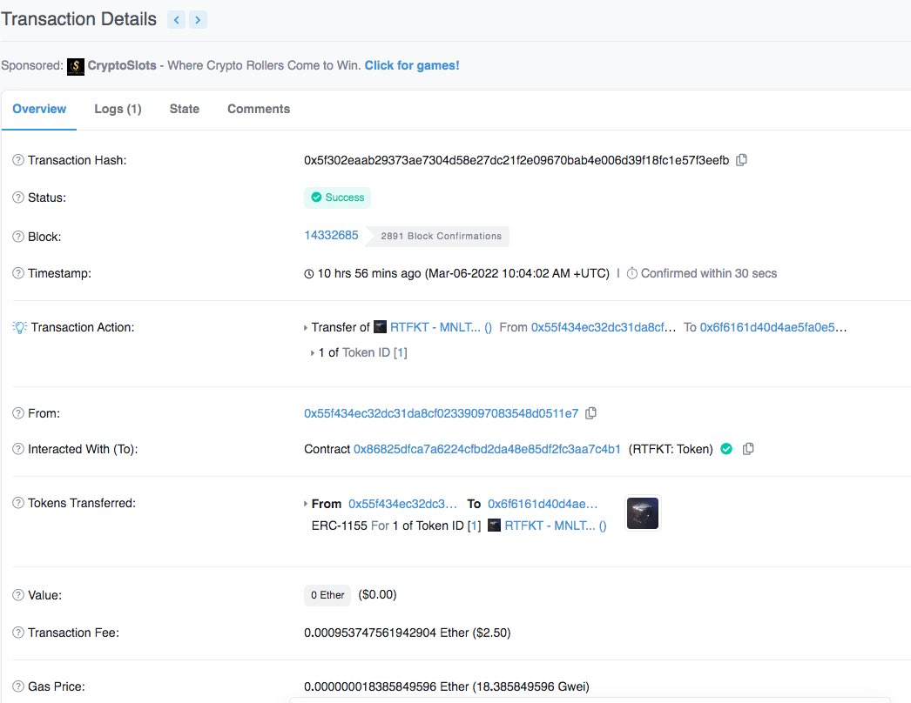Open help icon beside Status

[18, 198]
